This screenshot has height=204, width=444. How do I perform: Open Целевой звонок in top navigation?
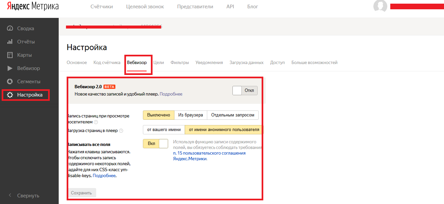coord(145,7)
